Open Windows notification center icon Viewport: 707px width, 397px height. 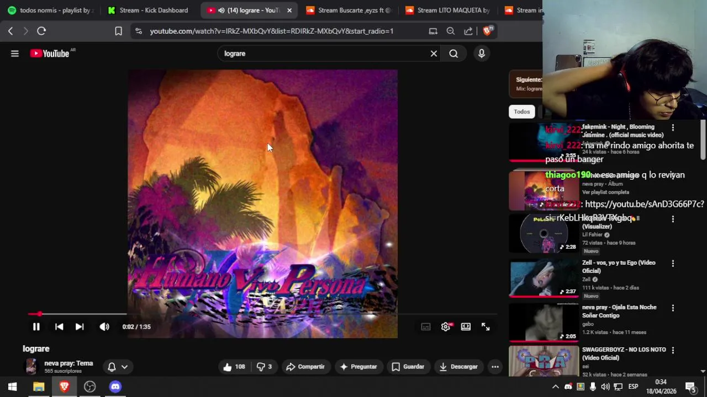point(690,387)
